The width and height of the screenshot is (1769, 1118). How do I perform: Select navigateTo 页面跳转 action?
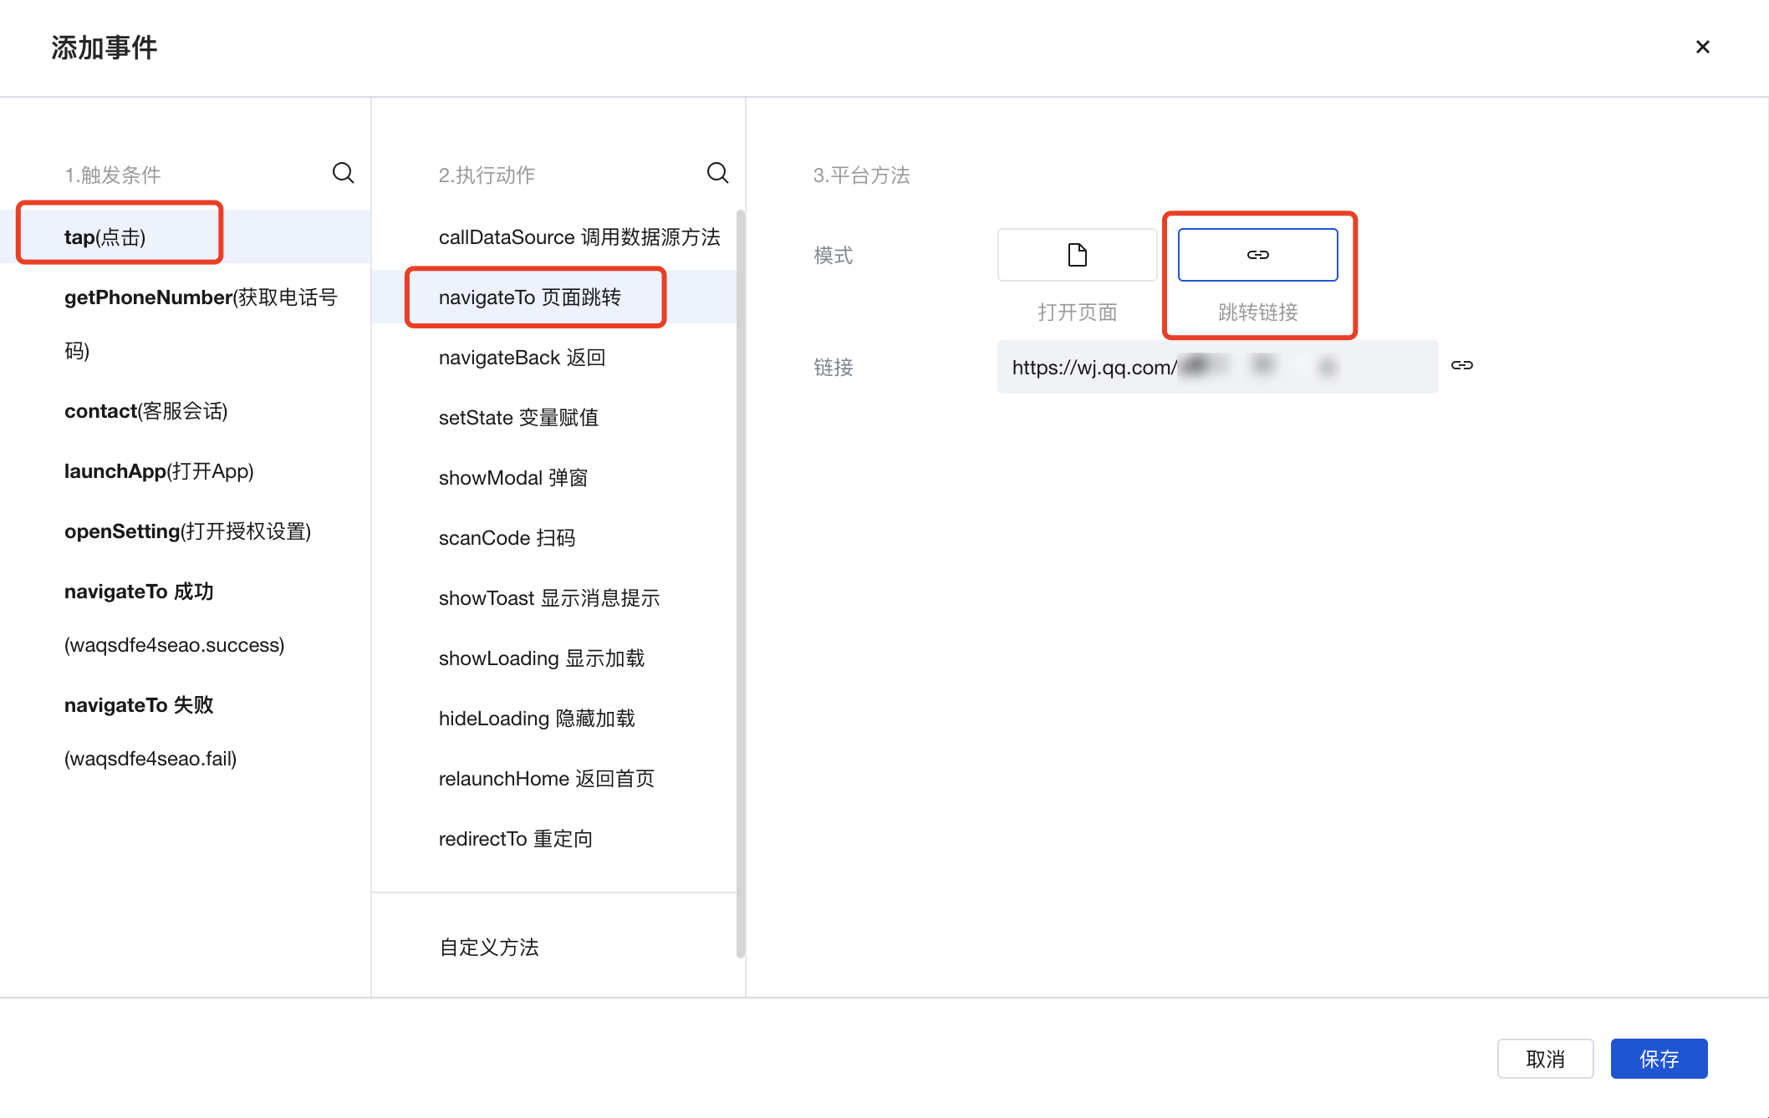point(530,297)
